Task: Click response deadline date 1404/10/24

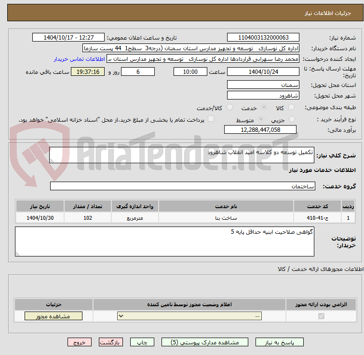Action: (x=263, y=71)
